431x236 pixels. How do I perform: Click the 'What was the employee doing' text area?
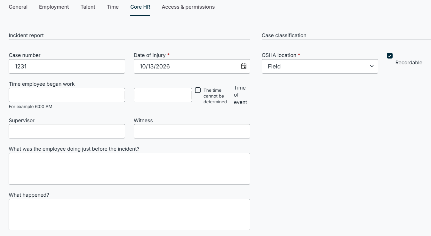(129, 169)
